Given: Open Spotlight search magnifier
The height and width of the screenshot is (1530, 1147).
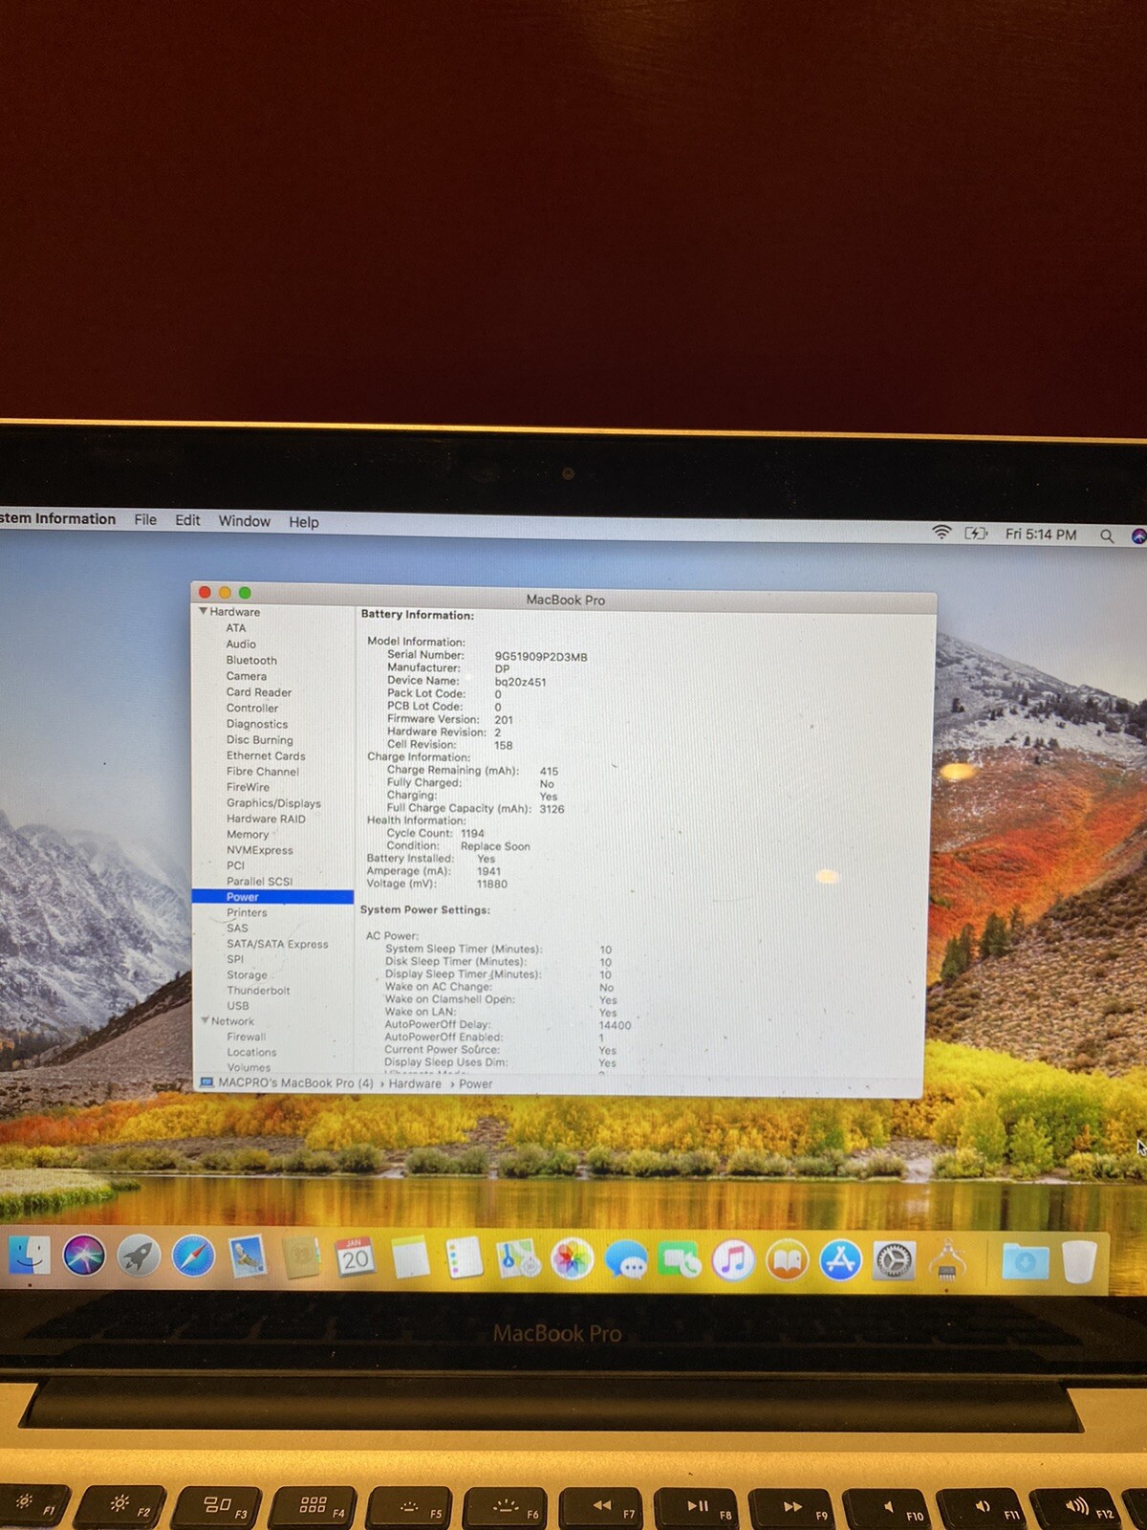Looking at the screenshot, I should [x=1107, y=535].
